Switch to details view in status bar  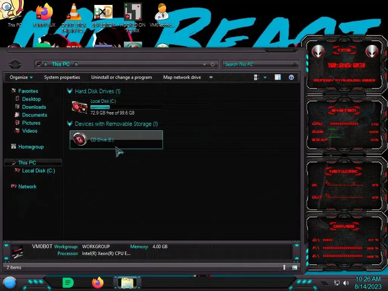pyautogui.click(x=285, y=267)
